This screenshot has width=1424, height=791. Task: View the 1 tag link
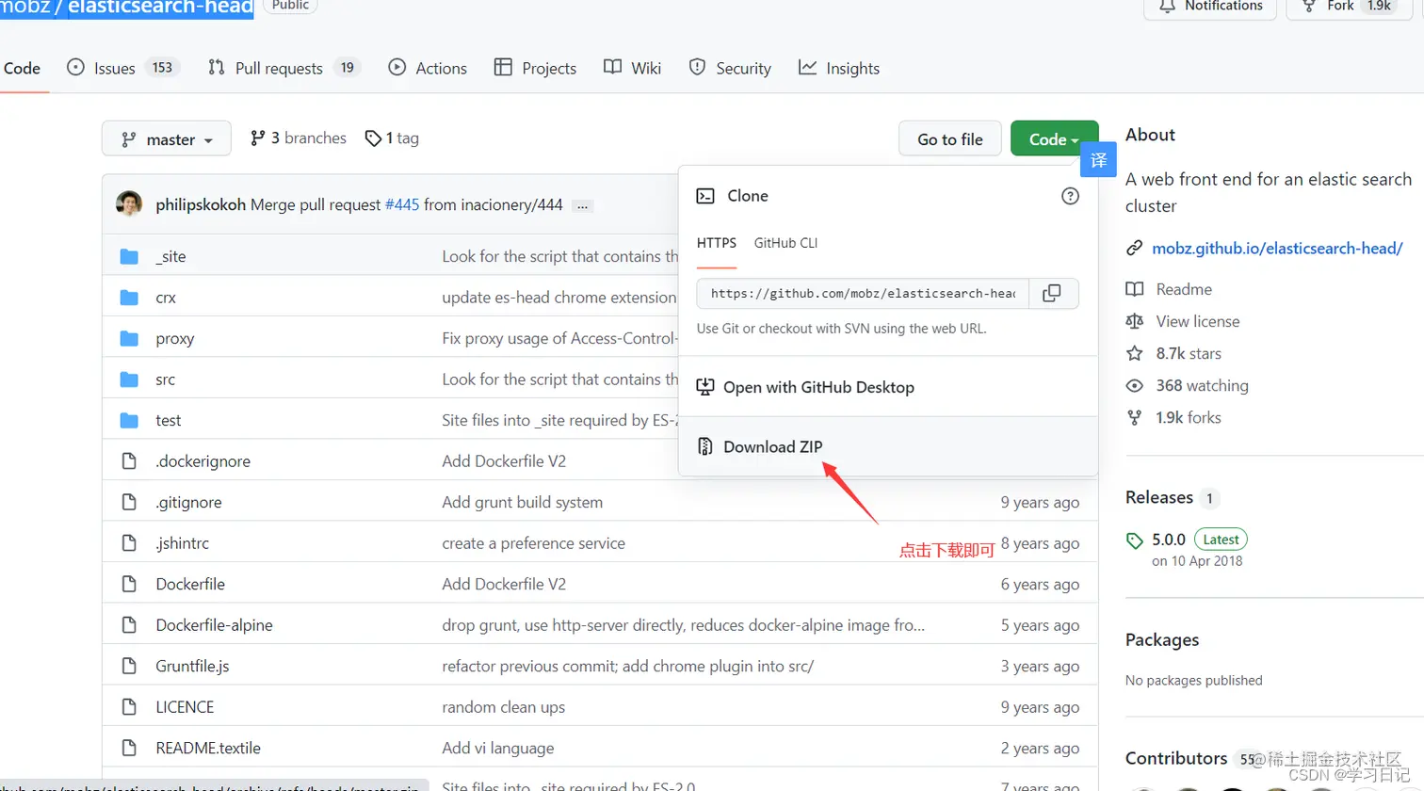[392, 138]
